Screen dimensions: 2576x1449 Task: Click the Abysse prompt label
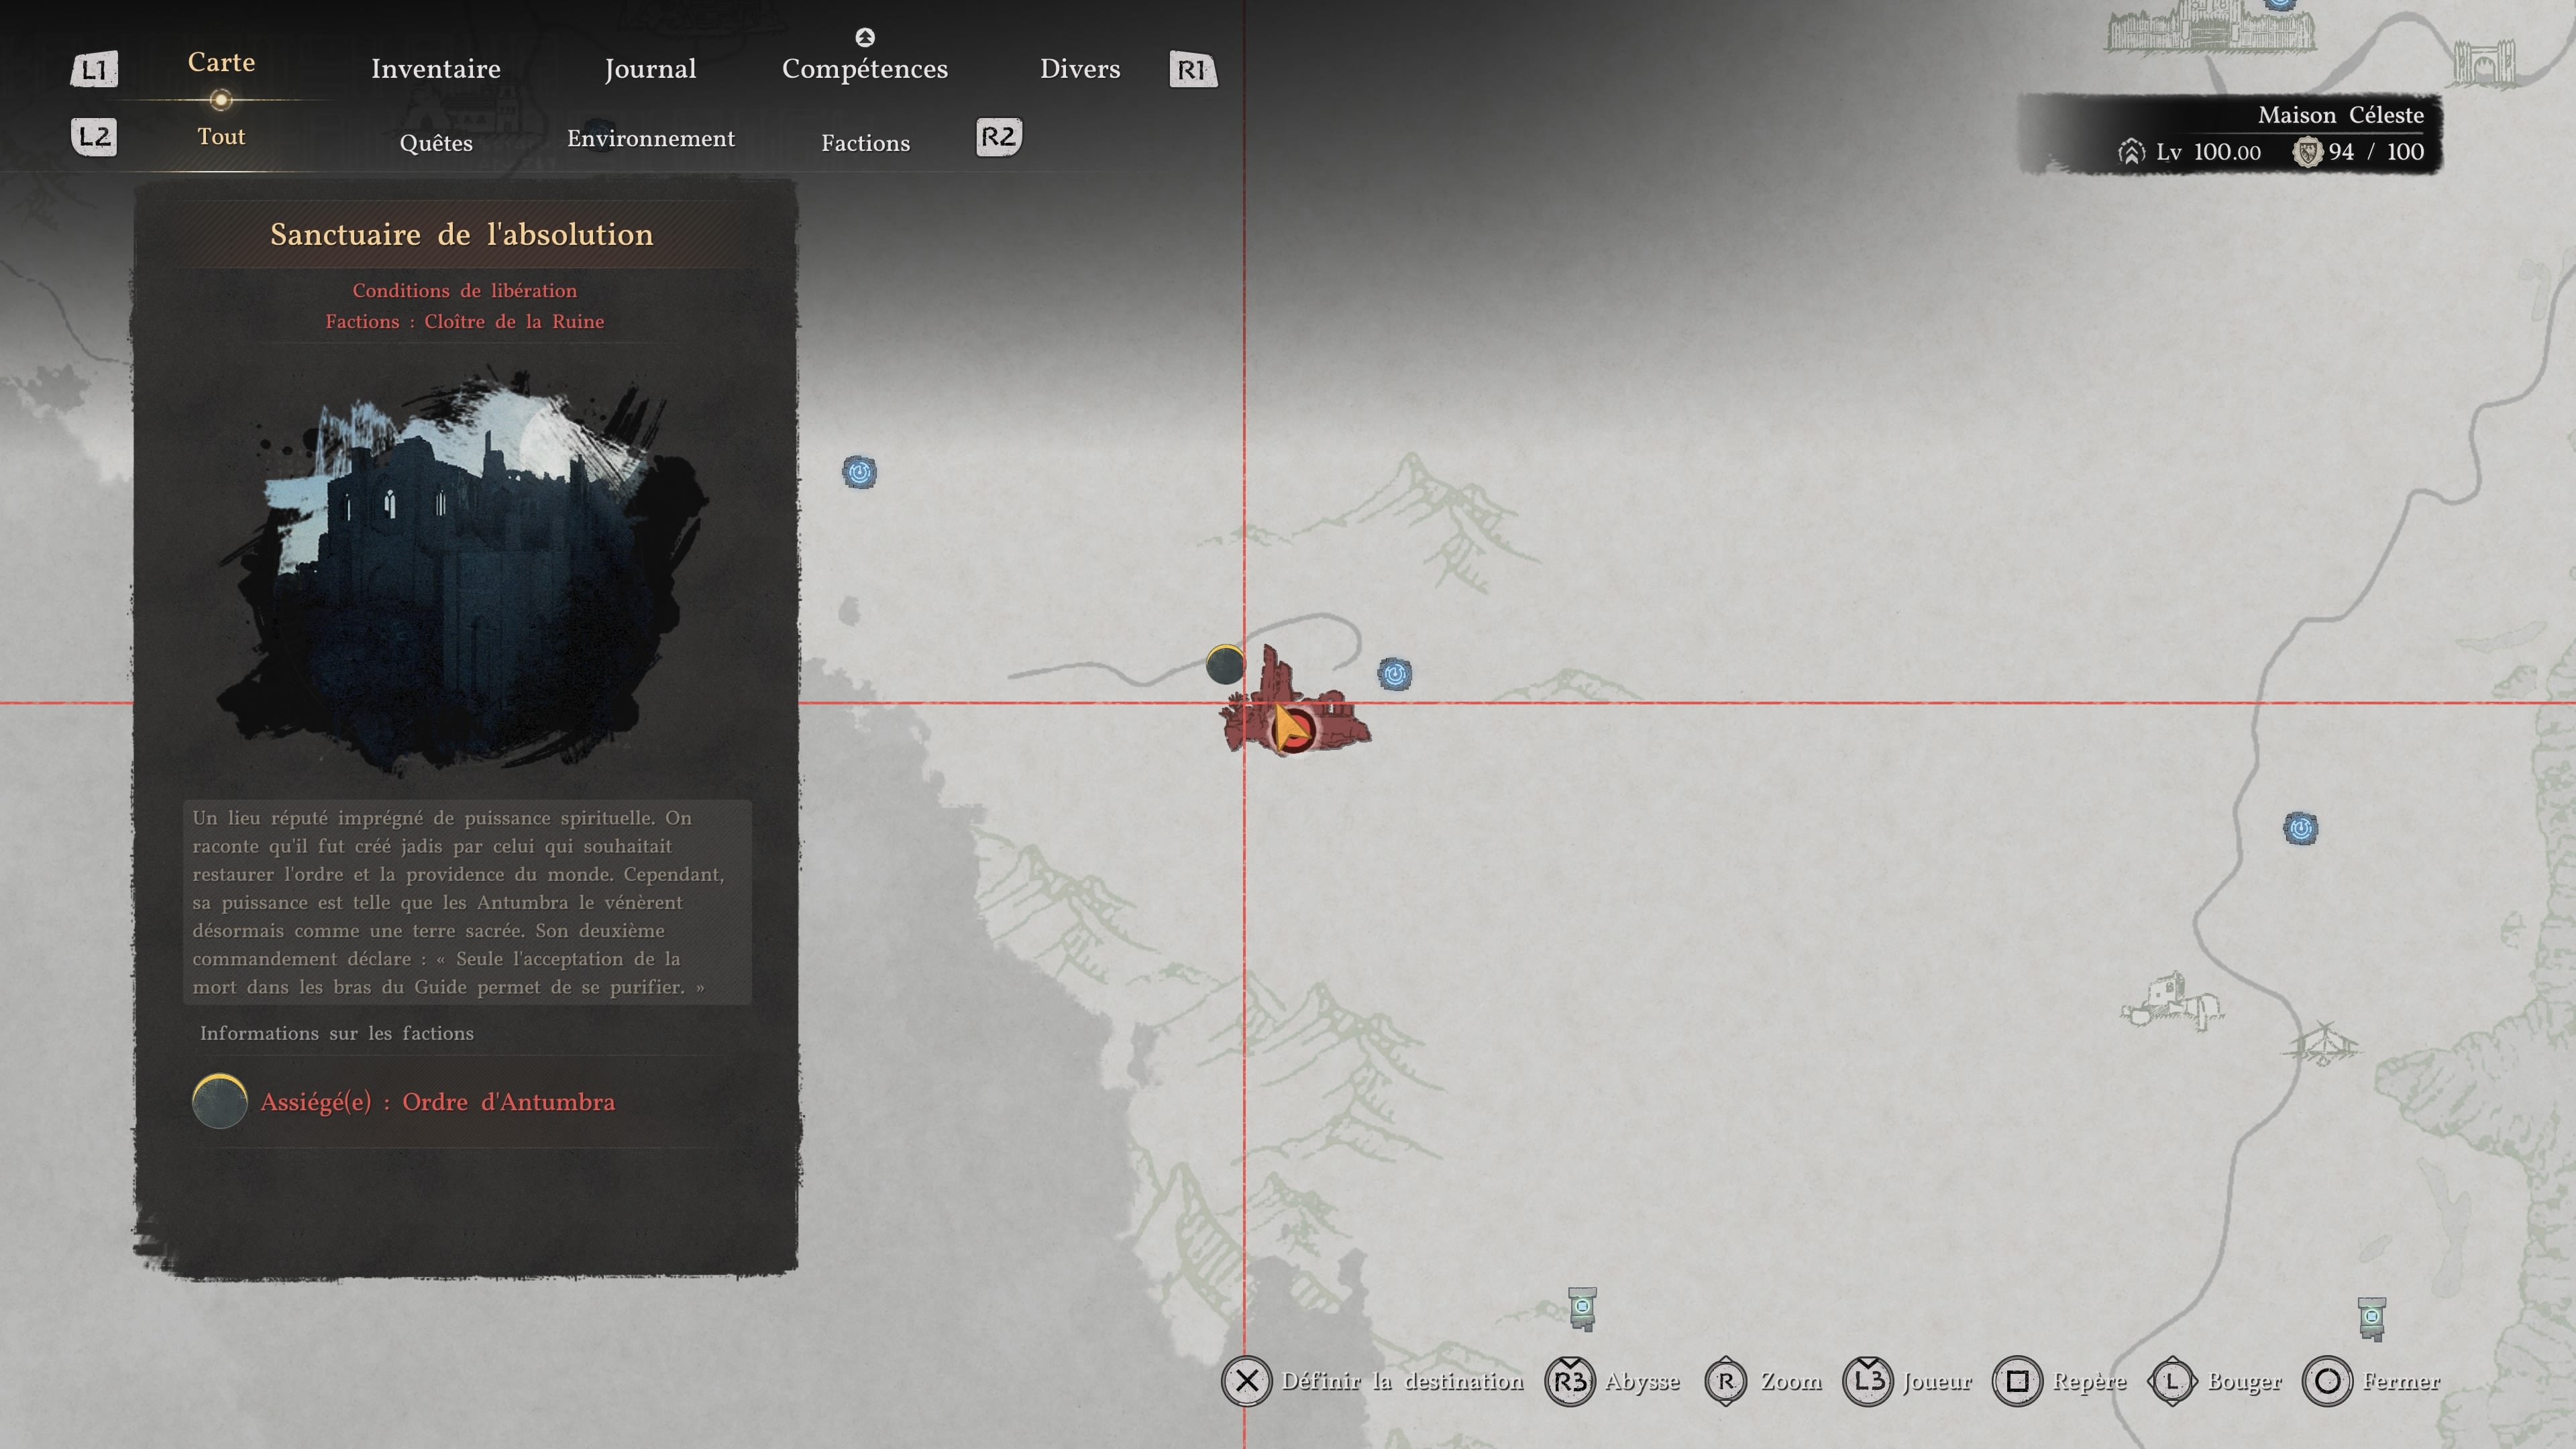coord(1642,1381)
